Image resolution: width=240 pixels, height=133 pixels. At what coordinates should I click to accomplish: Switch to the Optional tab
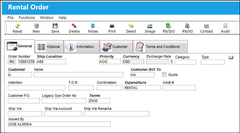tap(49, 47)
